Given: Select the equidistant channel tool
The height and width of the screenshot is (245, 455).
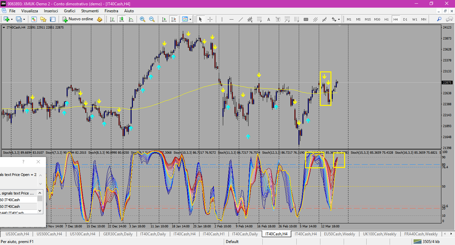Looking at the screenshot, I should (x=250, y=19).
